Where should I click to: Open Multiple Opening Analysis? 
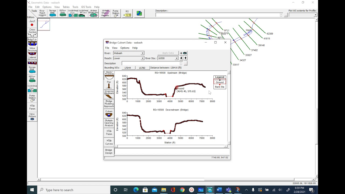tap(109, 123)
